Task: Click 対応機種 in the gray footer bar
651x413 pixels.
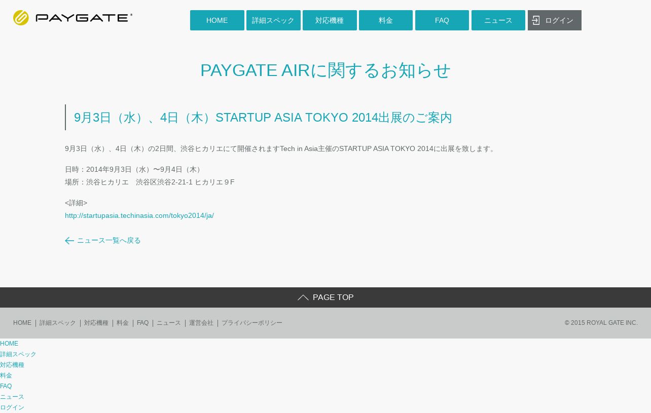Action: click(96, 323)
